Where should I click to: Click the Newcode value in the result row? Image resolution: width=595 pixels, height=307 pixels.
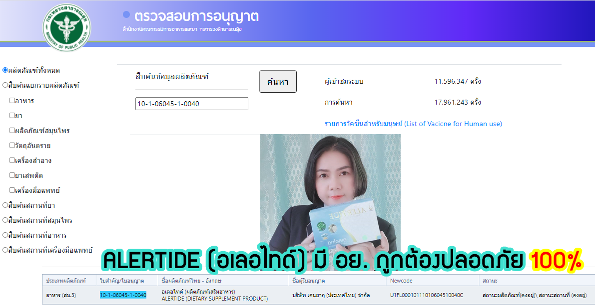pos(427,295)
